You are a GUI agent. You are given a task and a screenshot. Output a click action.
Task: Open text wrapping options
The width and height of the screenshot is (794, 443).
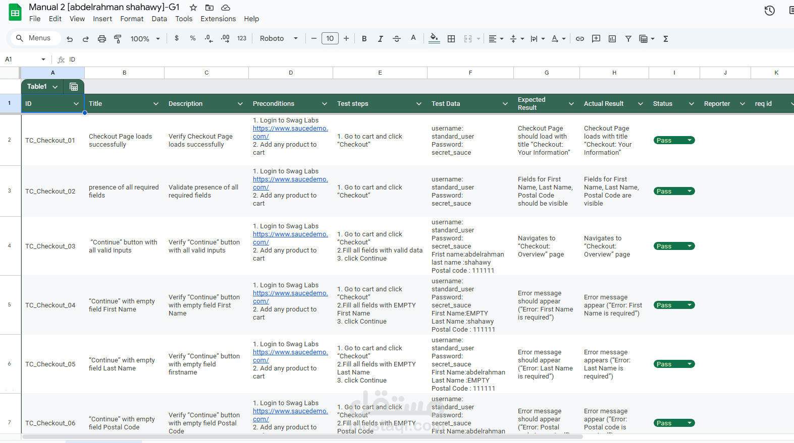538,39
